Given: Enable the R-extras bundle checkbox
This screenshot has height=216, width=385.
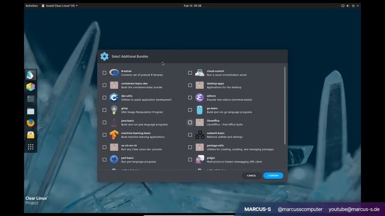Looking at the screenshot, I should click(x=104, y=73).
